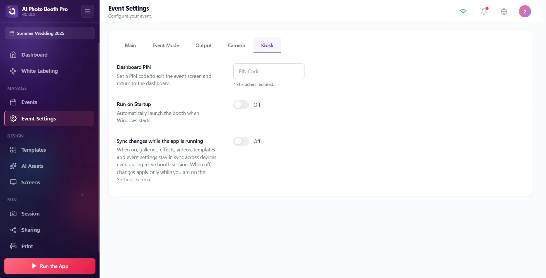Collapse sidebar with the hamburger menu icon
This screenshot has height=278, width=546.
pyautogui.click(x=87, y=11)
